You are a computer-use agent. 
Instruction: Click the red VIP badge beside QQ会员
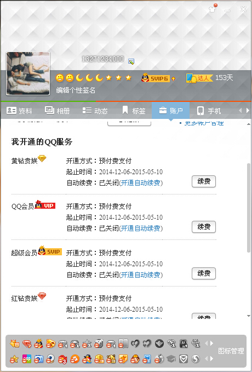coord(45,205)
